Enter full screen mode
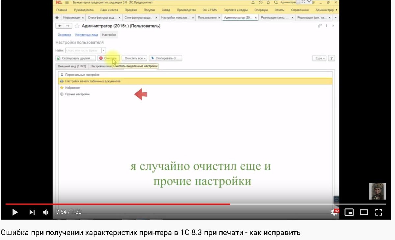This screenshot has width=395, height=240. [x=379, y=212]
